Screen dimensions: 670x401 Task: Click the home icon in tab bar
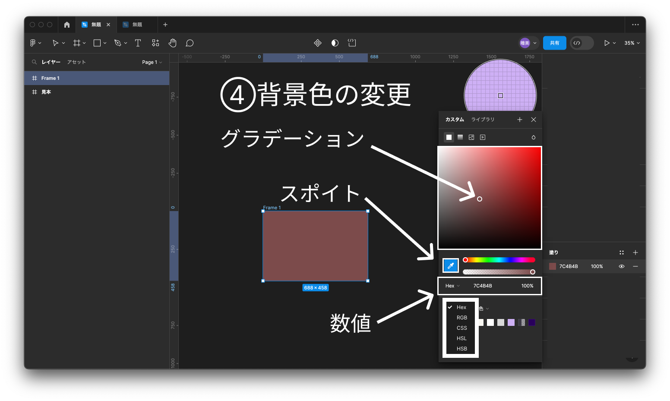67,25
